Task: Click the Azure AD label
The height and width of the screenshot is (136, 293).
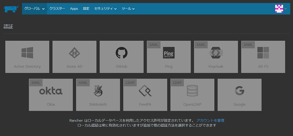Action: (x=74, y=66)
